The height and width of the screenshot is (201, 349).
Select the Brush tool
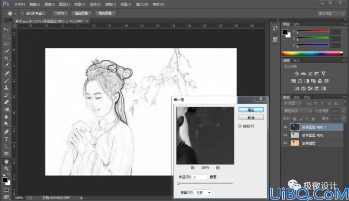click(6, 80)
